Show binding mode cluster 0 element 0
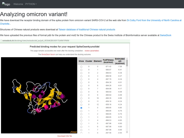The width and height of the screenshot is (184, 138). (81, 67)
